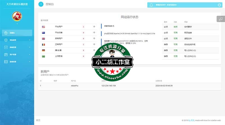The image size is (225, 125).
Task: Click the 商城管理 shopping bag icon
Action: (6, 47)
